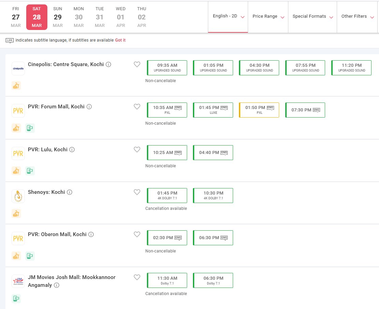Book PVR Oberon Mall 06:30 PM show
This screenshot has width=379, height=309.
coord(213,238)
